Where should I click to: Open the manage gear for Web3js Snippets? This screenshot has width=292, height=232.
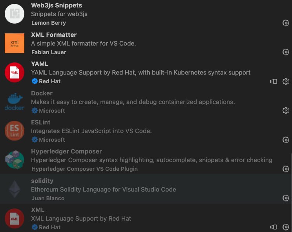click(x=286, y=23)
